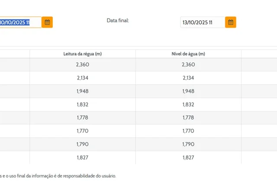Select the 1,827 value under Nível de água
This screenshot has width=277, height=181.
[x=188, y=158]
